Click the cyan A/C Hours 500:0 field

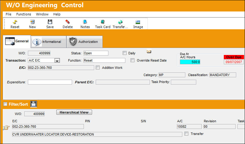coord(190,62)
